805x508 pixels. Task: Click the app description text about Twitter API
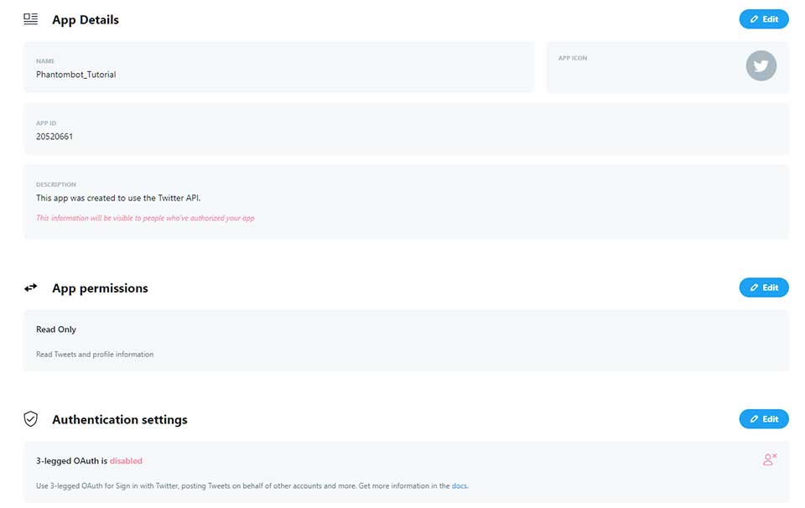118,199
